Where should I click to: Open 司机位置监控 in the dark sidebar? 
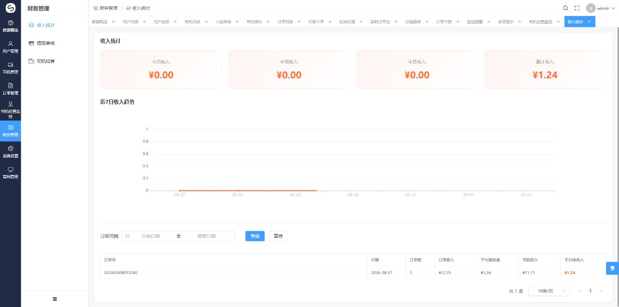(10, 110)
